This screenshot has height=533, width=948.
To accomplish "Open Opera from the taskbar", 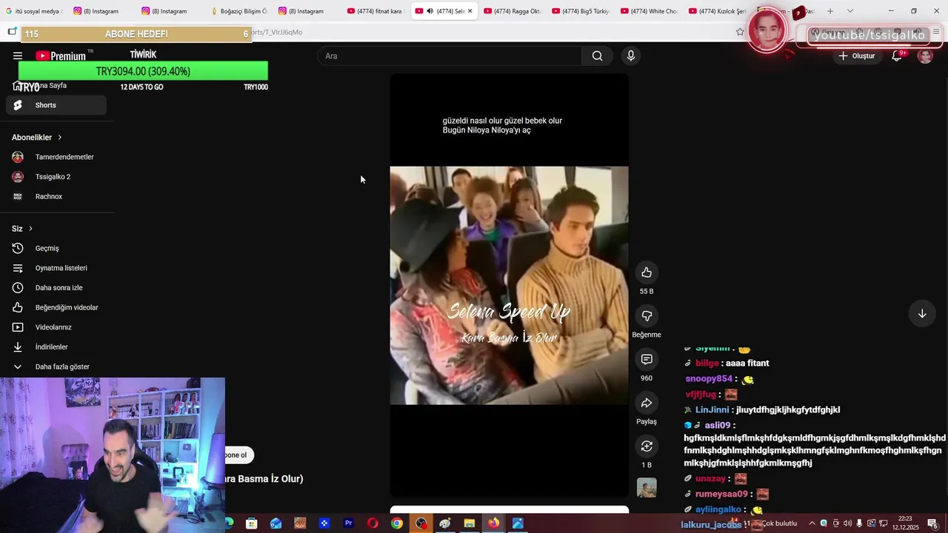I will click(x=373, y=523).
